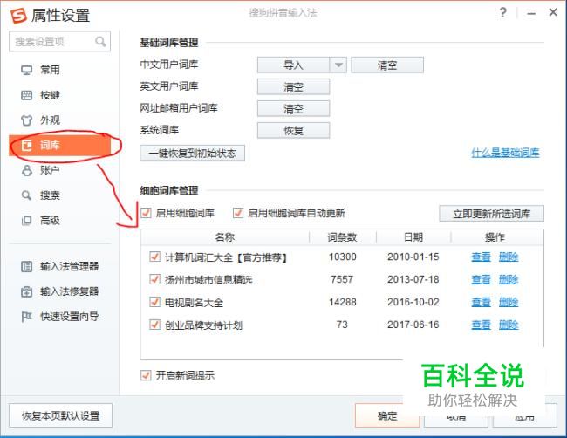Click the 输入法修复器 toolbox icon
Image resolution: width=567 pixels, height=438 pixels.
[27, 291]
